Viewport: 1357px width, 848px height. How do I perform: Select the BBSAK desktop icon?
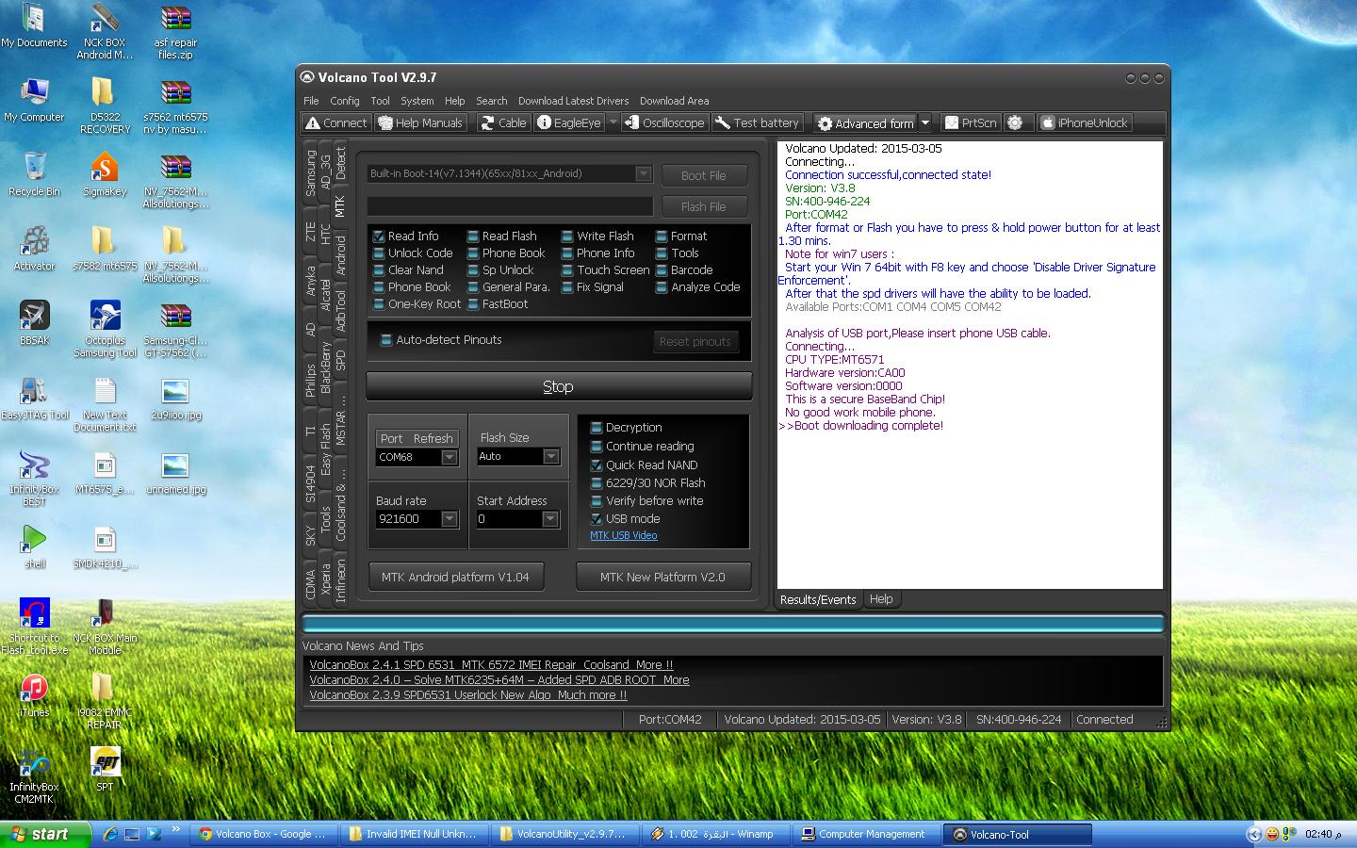click(35, 323)
